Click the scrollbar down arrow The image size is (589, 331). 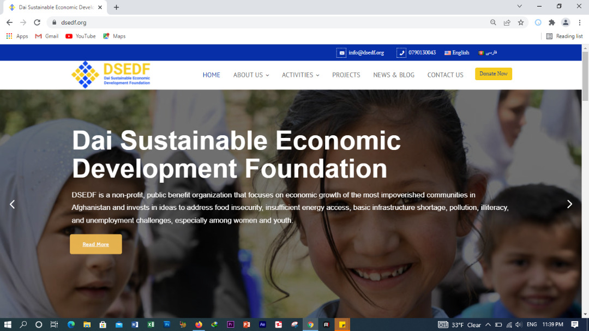click(585, 315)
